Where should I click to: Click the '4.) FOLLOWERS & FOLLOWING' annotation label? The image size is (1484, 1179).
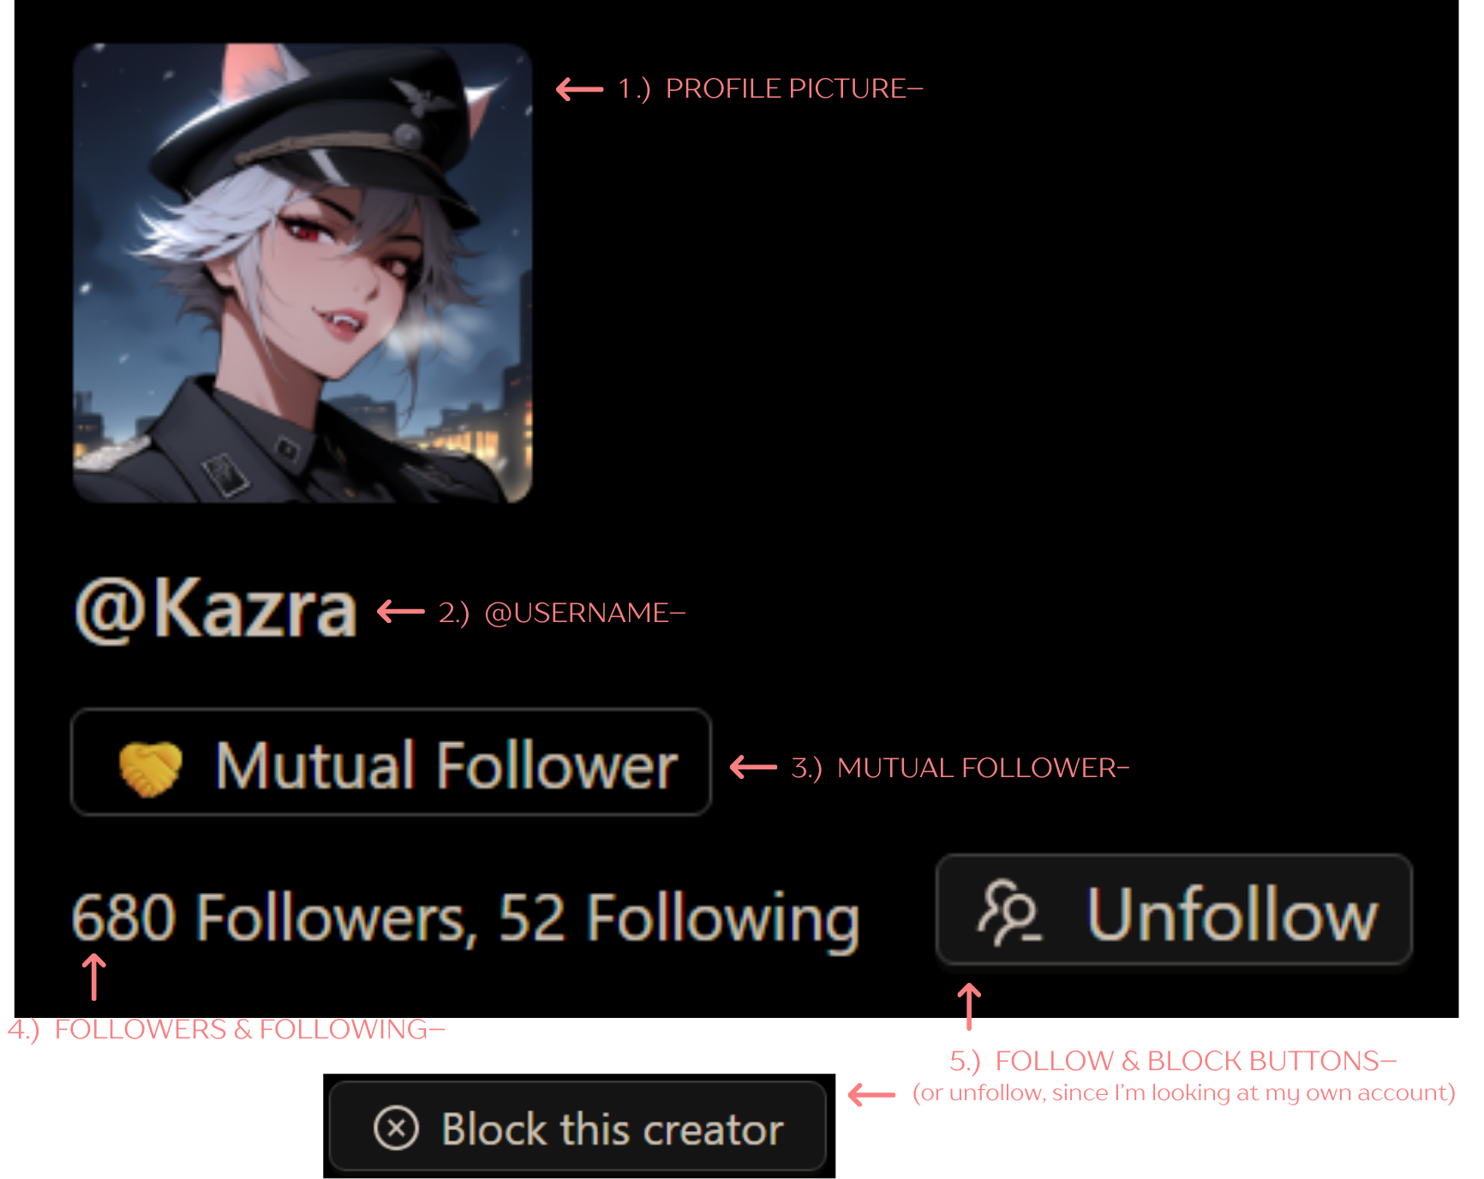point(226,1029)
